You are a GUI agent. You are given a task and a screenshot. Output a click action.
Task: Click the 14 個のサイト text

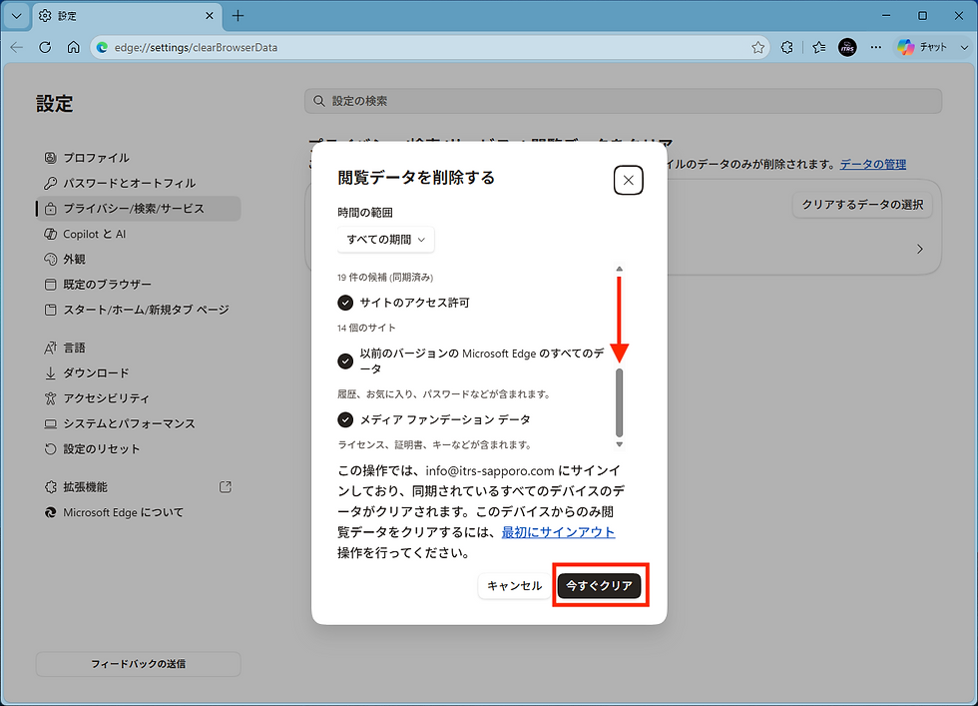(x=366, y=328)
